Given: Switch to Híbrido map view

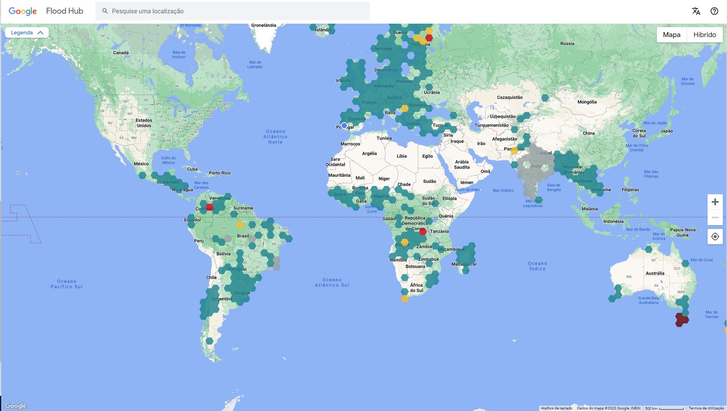Looking at the screenshot, I should tap(705, 35).
